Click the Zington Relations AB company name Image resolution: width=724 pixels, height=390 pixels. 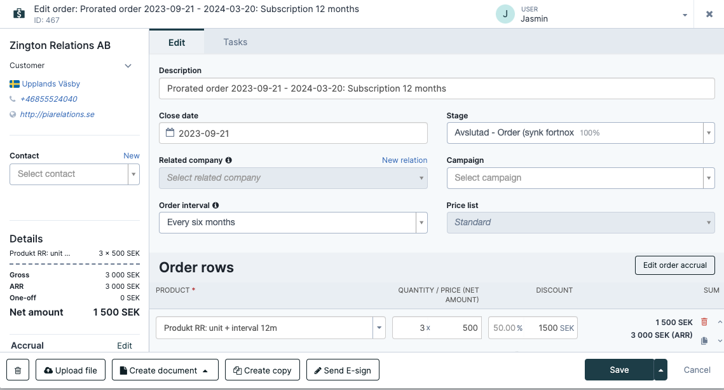(x=60, y=45)
